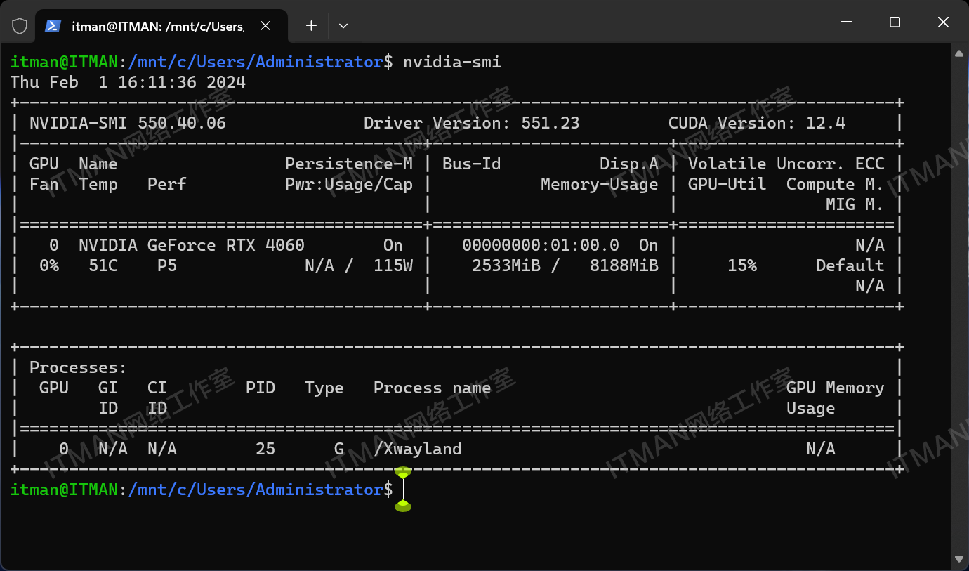
Task: Select the itman@ITMAN: /mnt/c/Users tab
Action: pyautogui.click(x=158, y=26)
